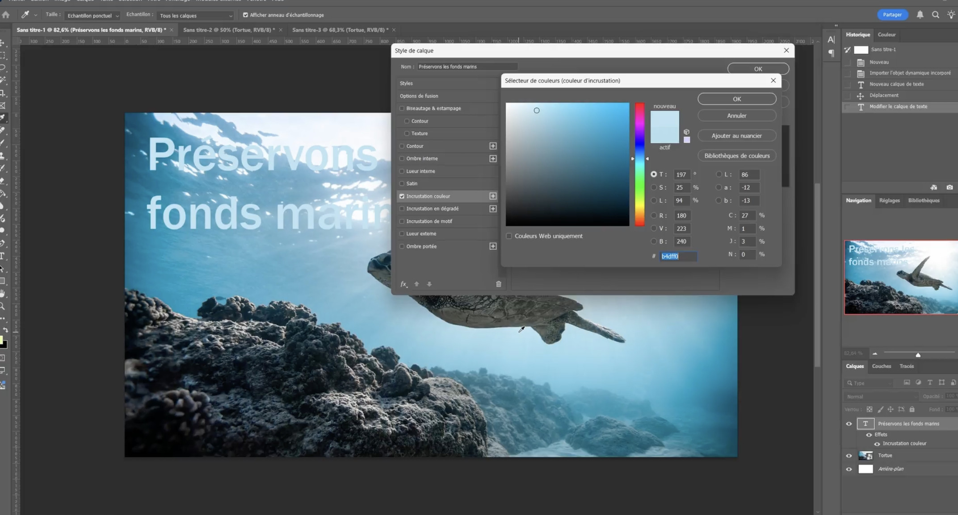Add another Ombre portée with plus icon

tap(493, 246)
